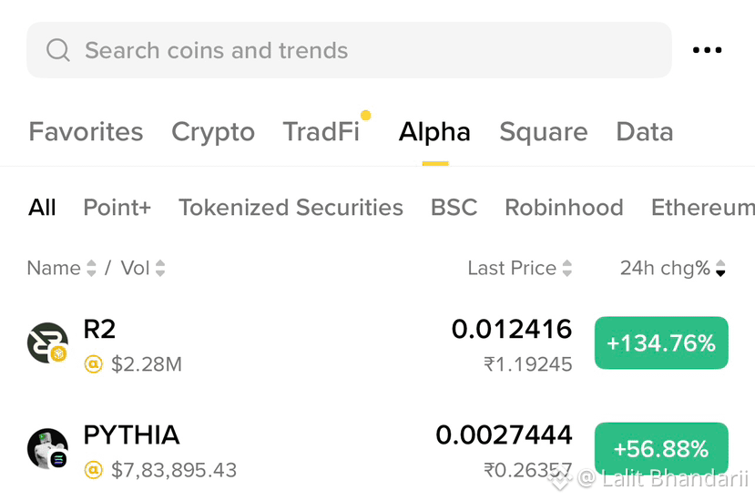Open the three-dot more options menu
The height and width of the screenshot is (501, 755).
707,49
